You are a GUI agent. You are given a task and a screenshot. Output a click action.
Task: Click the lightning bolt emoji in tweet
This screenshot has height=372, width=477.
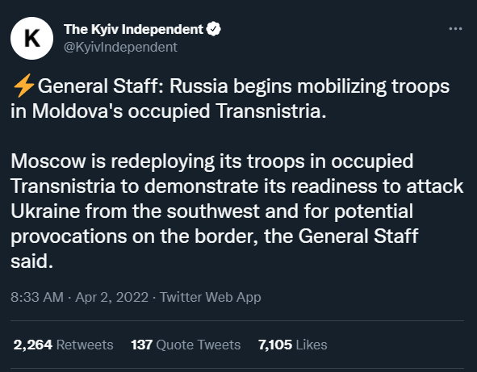23,86
